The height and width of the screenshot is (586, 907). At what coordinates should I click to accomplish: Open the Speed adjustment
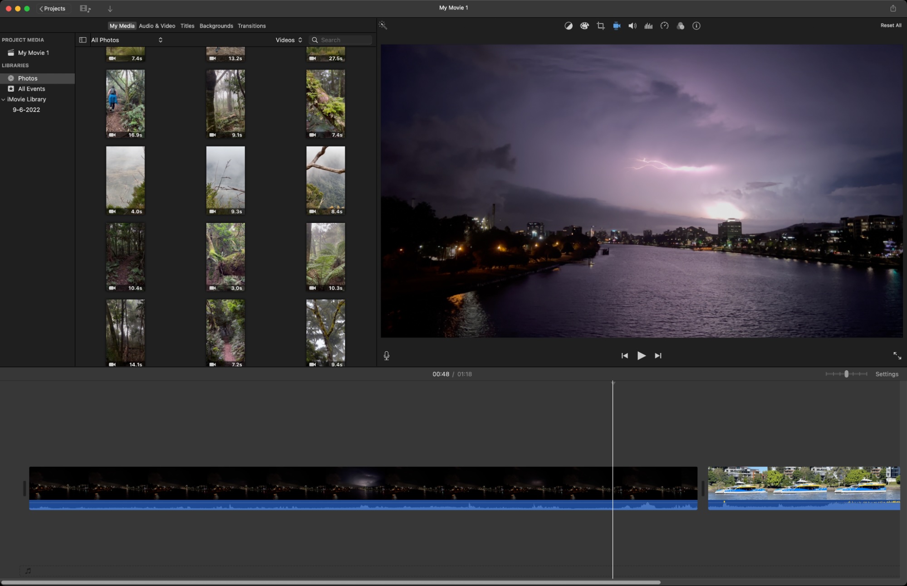(664, 26)
